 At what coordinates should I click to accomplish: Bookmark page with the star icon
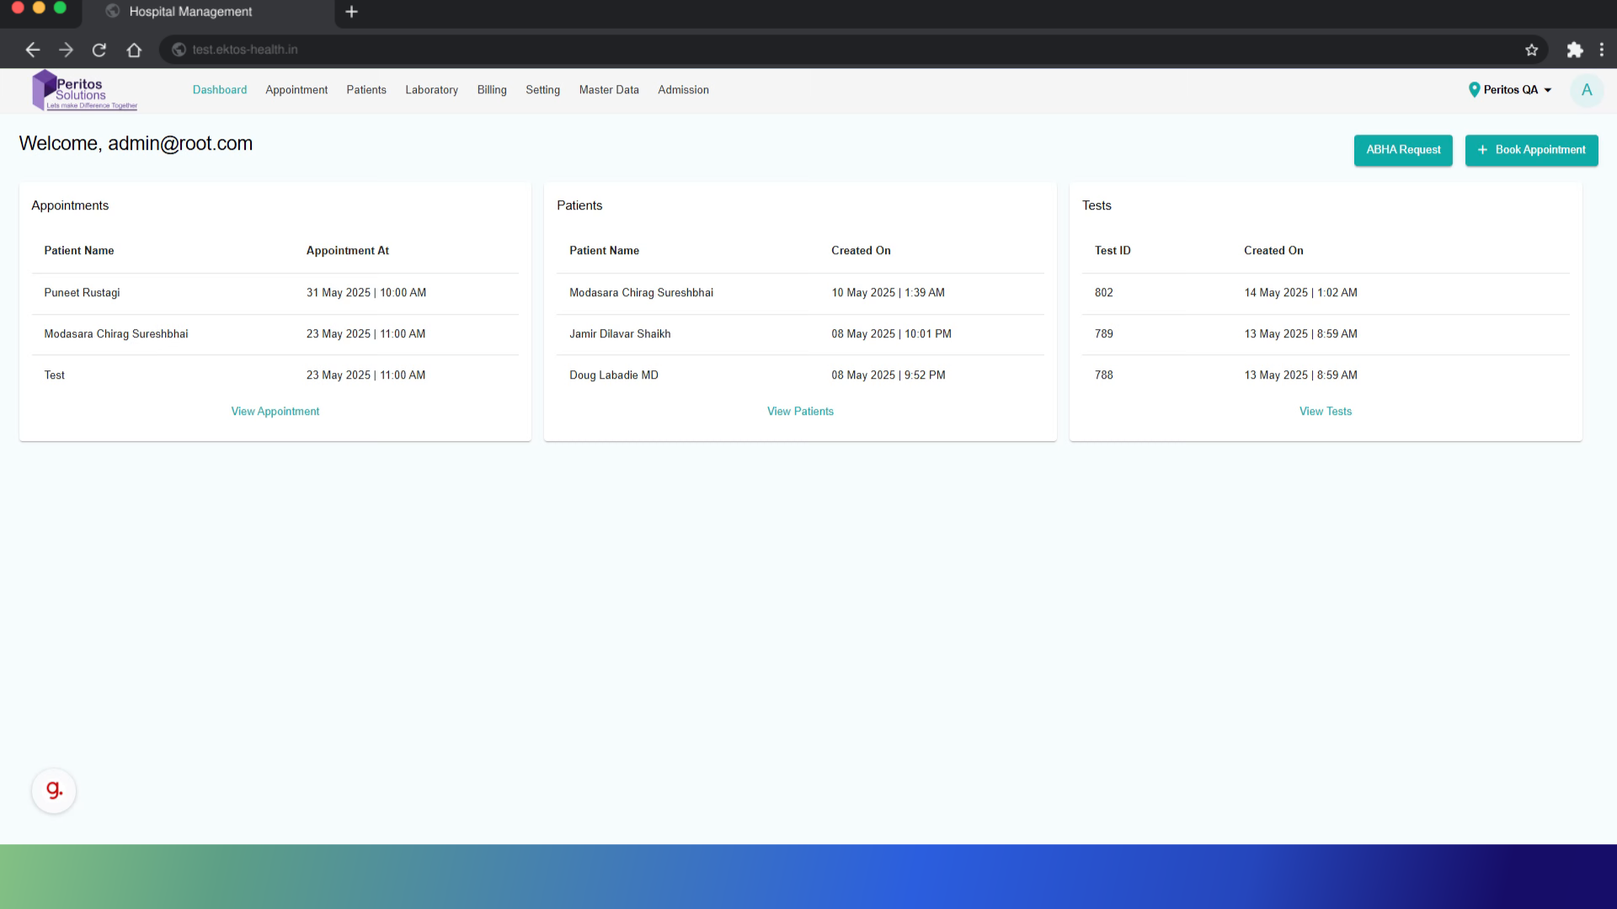(x=1531, y=50)
